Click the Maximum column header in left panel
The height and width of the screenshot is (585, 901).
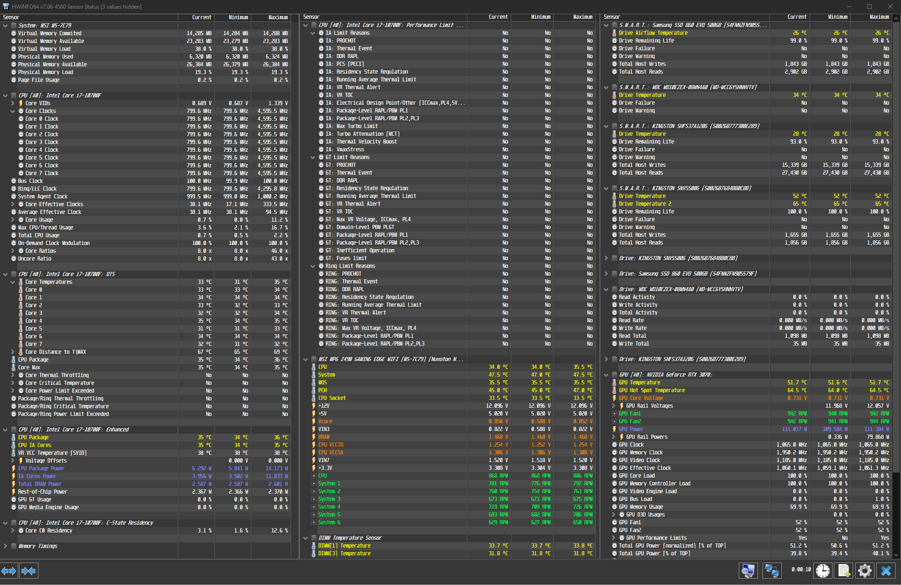pos(278,17)
